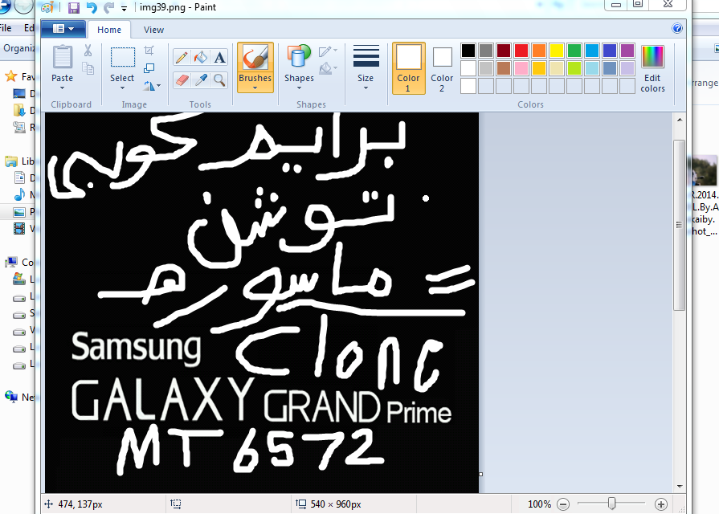The height and width of the screenshot is (514, 719).
Task: Click the Copy icon
Action: tap(88, 68)
